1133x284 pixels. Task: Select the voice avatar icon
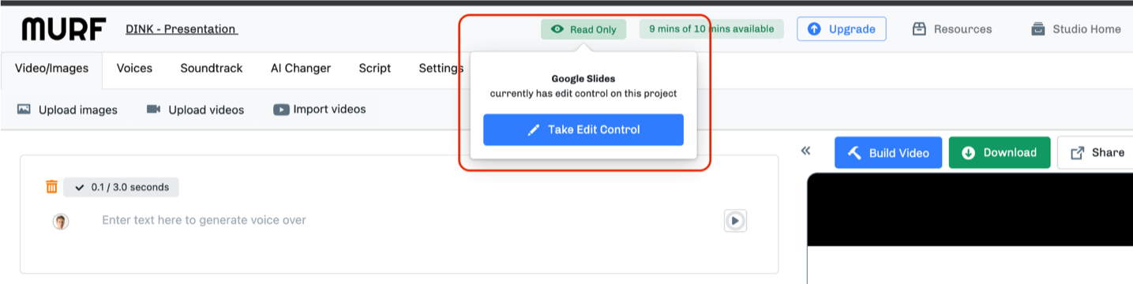[x=61, y=222]
